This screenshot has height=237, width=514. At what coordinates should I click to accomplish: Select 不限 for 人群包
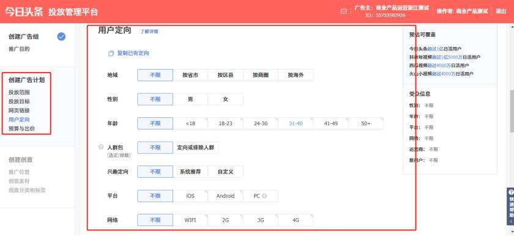[x=155, y=148]
